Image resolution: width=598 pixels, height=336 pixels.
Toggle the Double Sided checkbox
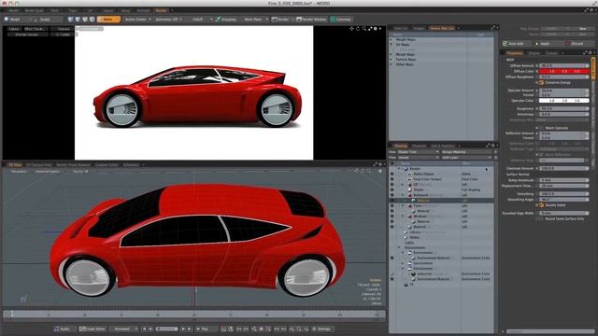541,205
